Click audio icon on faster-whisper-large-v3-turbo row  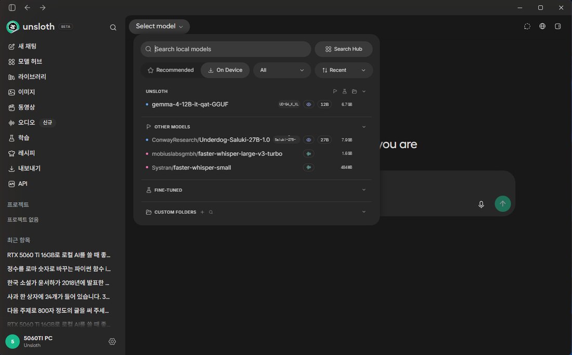pyautogui.click(x=308, y=154)
